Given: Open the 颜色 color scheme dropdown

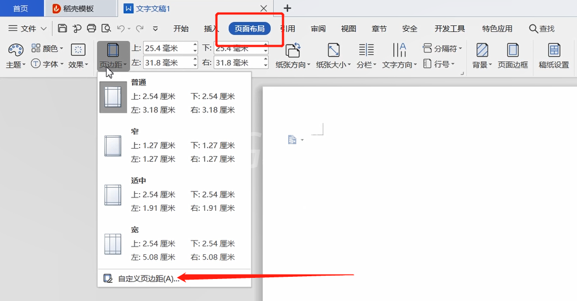Looking at the screenshot, I should point(47,48).
